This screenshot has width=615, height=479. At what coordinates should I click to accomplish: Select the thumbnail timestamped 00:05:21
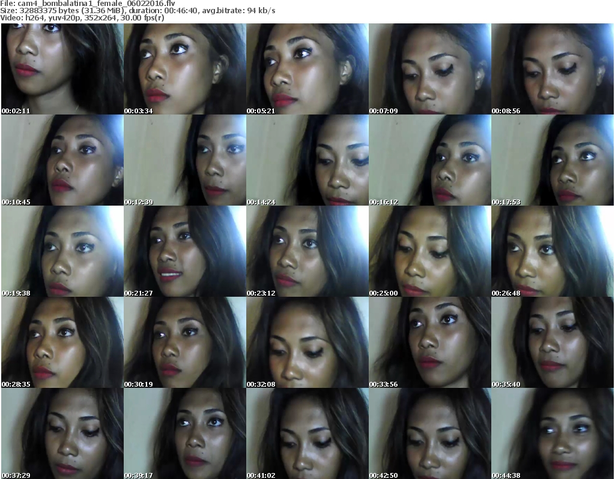307,69
